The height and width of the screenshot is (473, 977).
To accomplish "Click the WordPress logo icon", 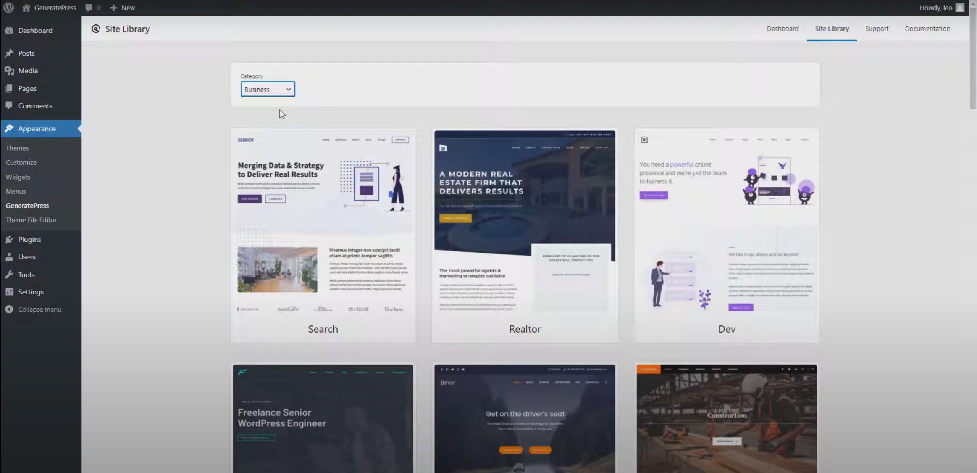I will pos(8,8).
